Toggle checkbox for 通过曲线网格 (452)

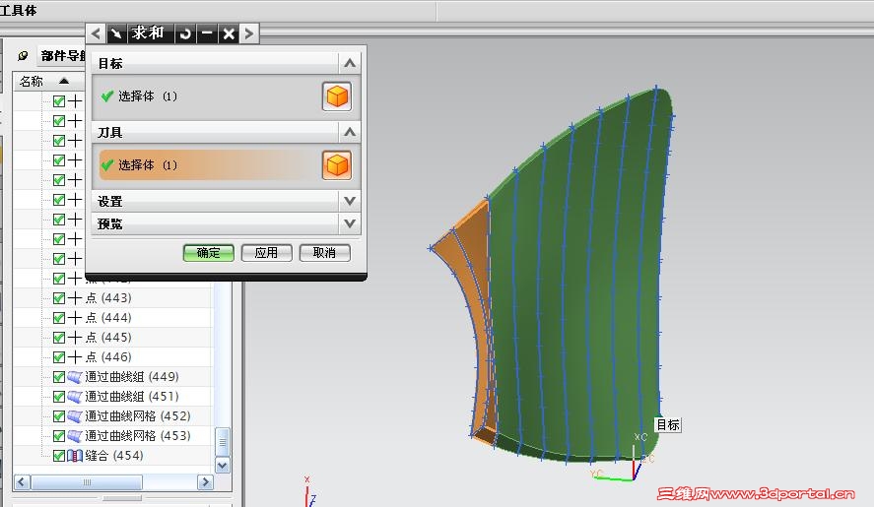(x=59, y=416)
